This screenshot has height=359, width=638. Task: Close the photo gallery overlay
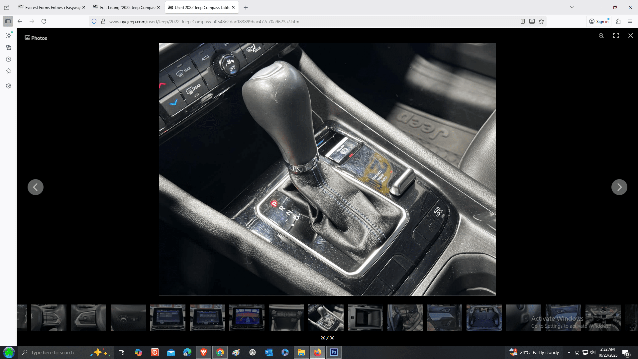click(x=630, y=36)
